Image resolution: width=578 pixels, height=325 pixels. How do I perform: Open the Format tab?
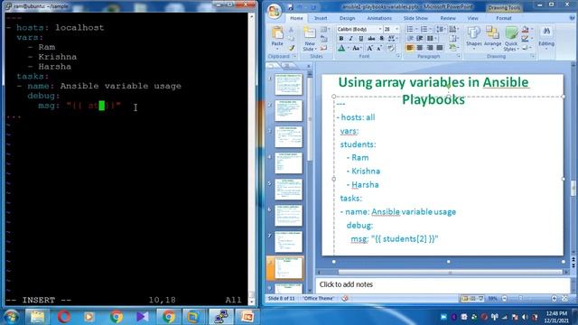click(504, 18)
